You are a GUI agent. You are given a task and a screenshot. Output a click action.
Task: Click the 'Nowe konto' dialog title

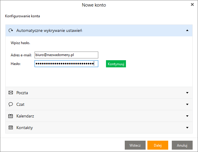(x=94, y=5)
